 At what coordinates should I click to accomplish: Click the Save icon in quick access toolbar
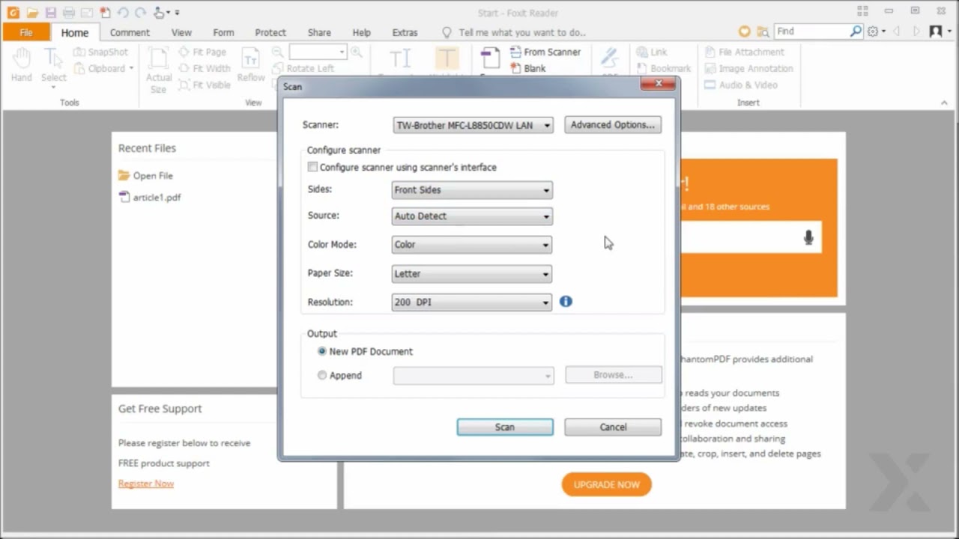(x=50, y=13)
